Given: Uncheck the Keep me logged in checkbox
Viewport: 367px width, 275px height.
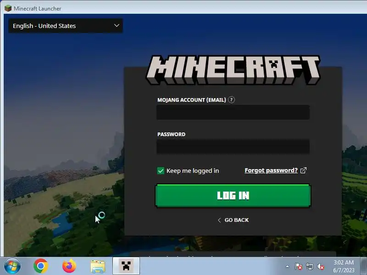Looking at the screenshot, I should 161,170.
